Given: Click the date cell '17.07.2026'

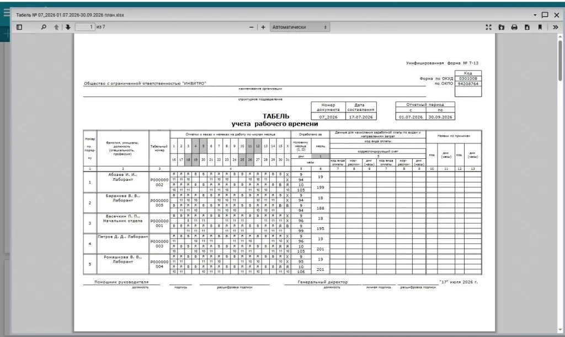Looking at the screenshot, I should 361,117.
